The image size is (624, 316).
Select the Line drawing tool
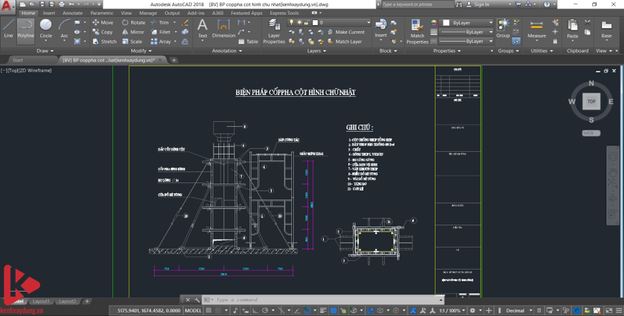tap(8, 28)
